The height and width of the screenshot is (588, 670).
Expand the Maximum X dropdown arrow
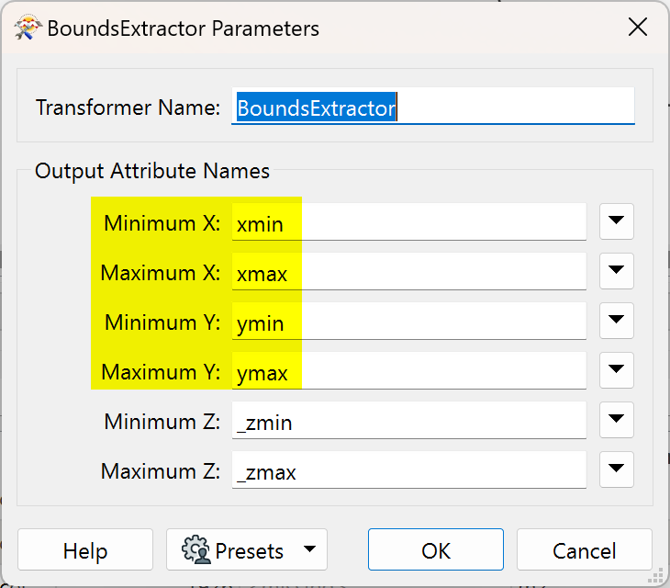pos(617,271)
